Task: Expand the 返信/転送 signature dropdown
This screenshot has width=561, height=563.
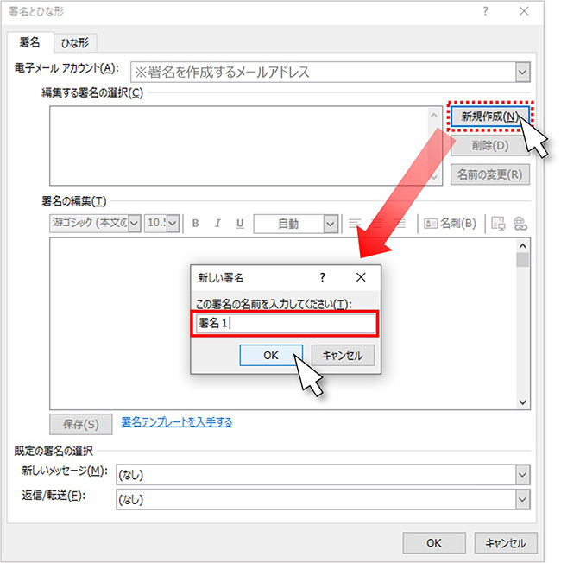Action: coord(521,499)
